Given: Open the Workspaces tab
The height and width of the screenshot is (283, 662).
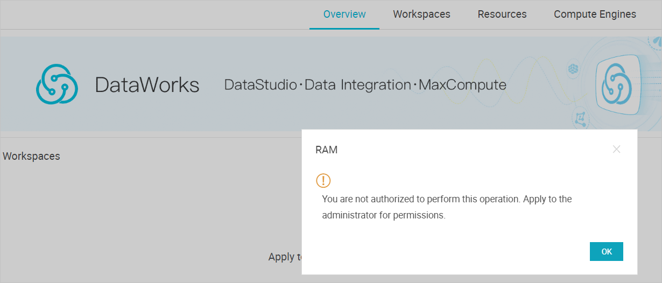Looking at the screenshot, I should [x=421, y=15].
